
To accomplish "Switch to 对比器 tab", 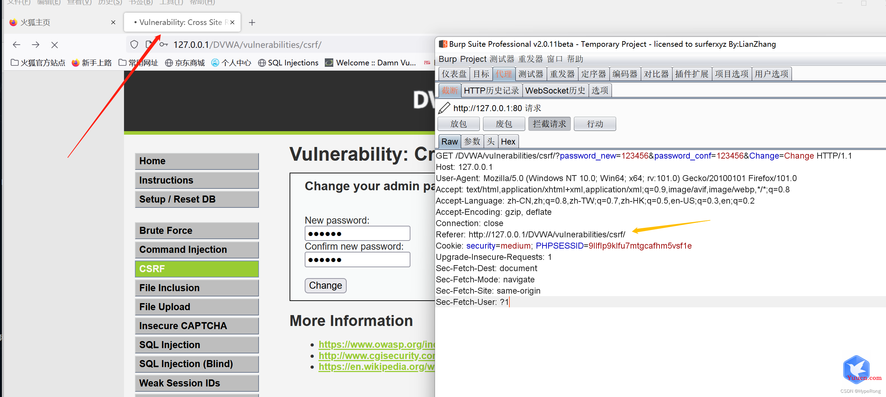I will [656, 74].
